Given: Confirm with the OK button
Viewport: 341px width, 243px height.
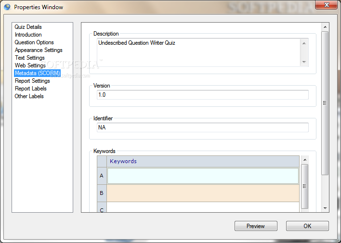Looking at the screenshot, I should pos(307,226).
